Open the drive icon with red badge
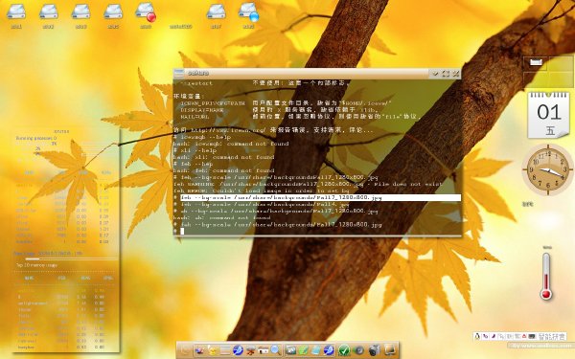The image size is (575, 359). [146, 11]
